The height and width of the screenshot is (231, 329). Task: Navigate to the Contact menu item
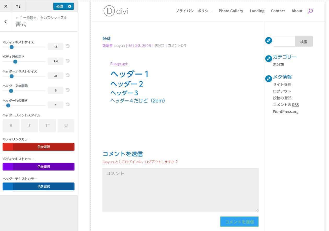click(278, 11)
